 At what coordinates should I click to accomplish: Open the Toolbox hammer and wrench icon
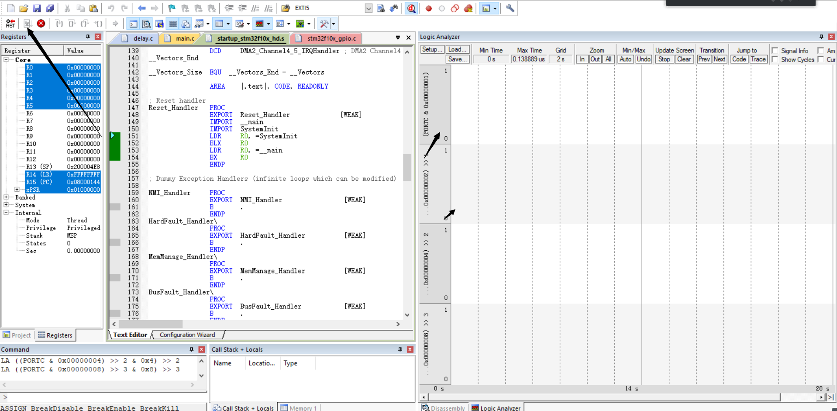(324, 24)
